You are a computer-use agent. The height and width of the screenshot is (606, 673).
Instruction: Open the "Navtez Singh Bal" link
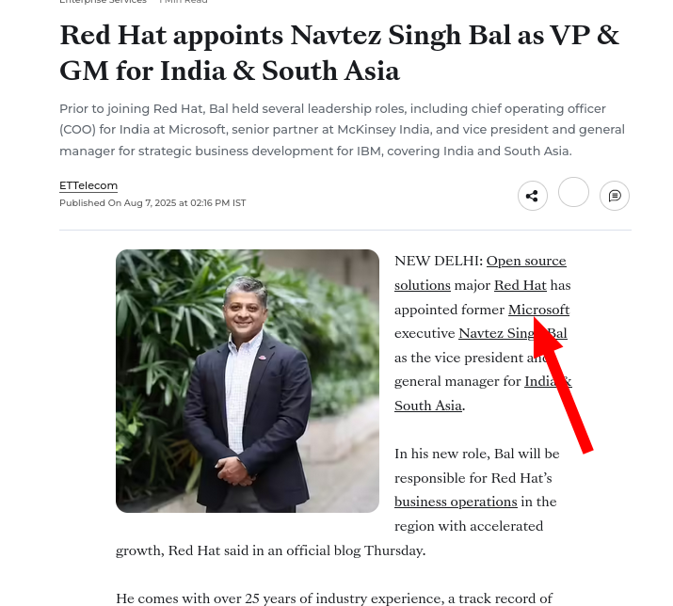(512, 333)
